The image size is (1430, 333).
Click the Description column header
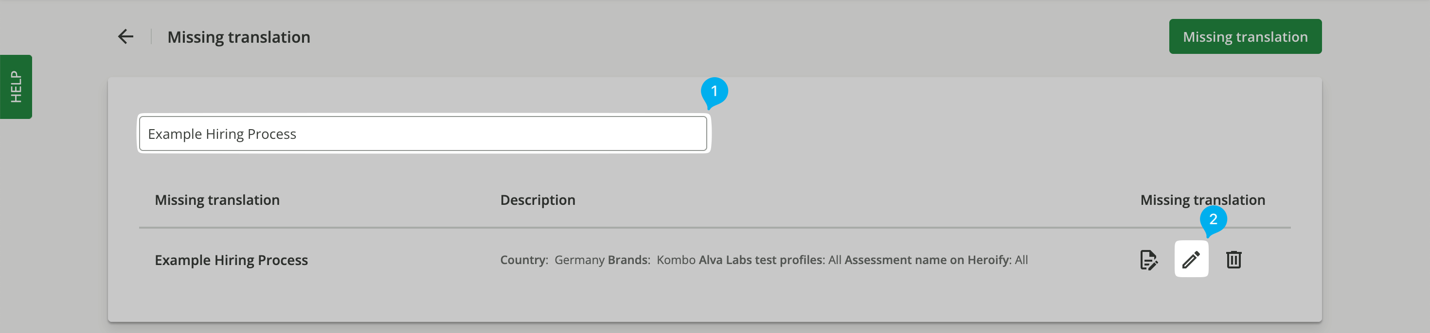tap(537, 200)
